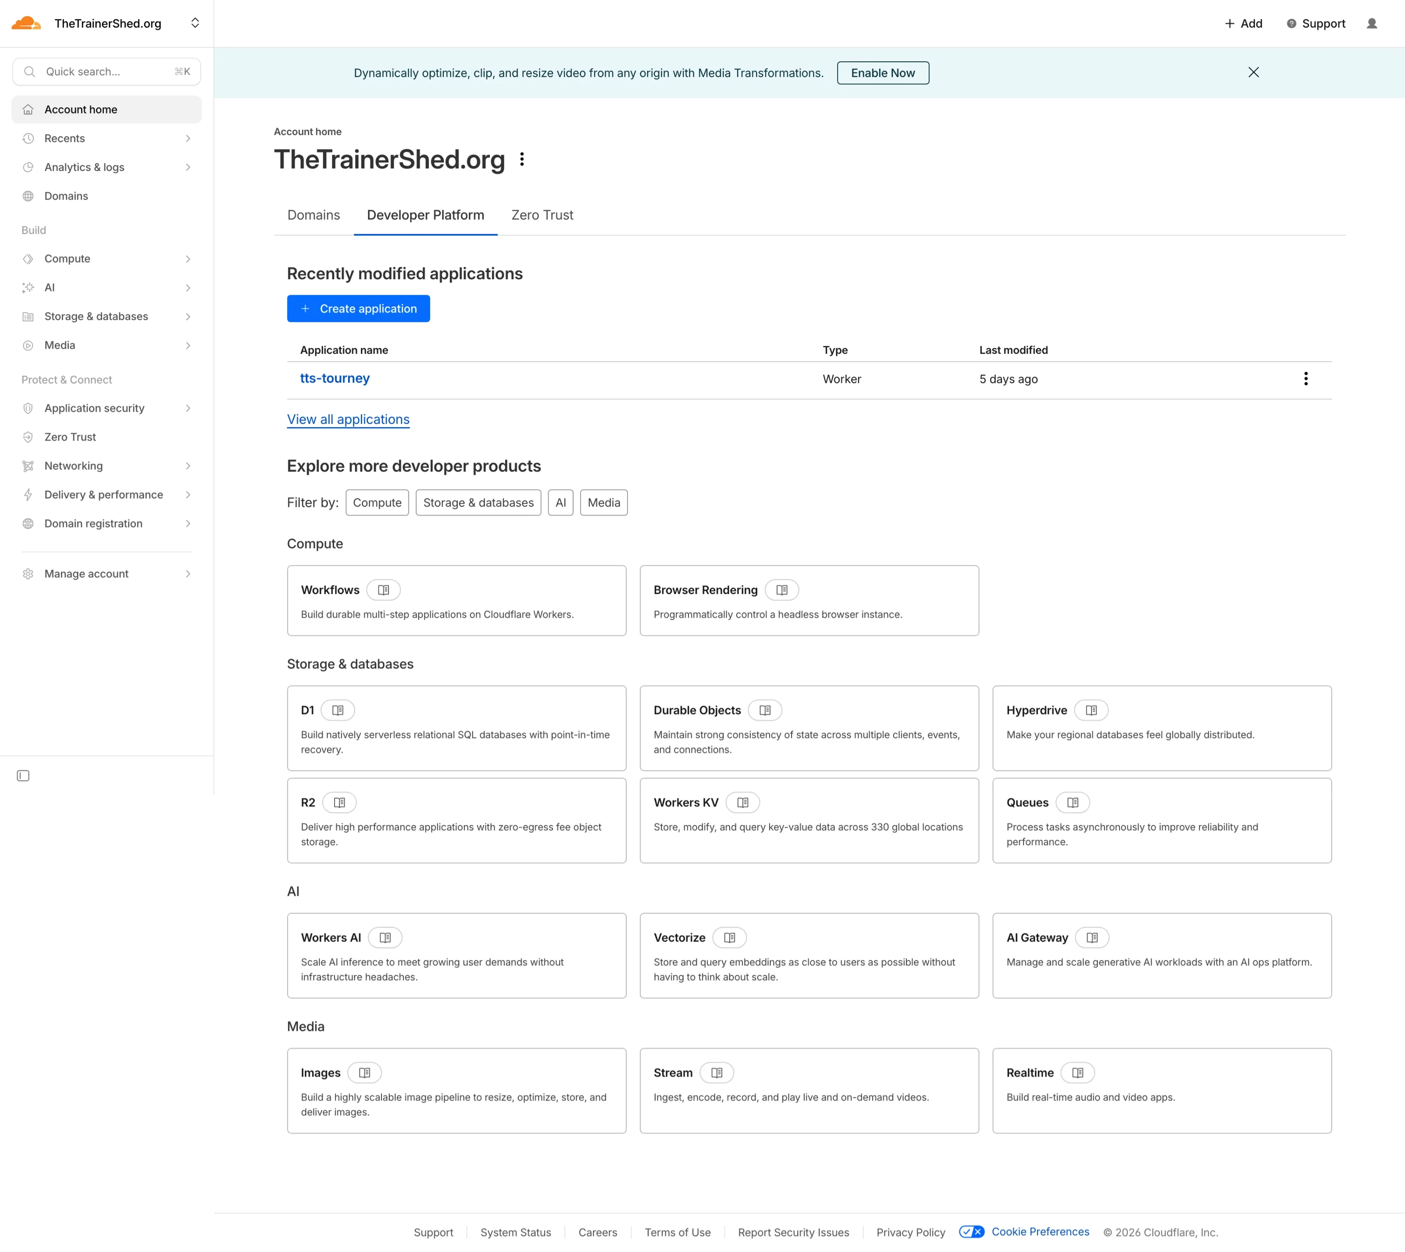The width and height of the screenshot is (1405, 1252).
Task: Expand Domain registration in sidebar
Action: pyautogui.click(x=107, y=523)
